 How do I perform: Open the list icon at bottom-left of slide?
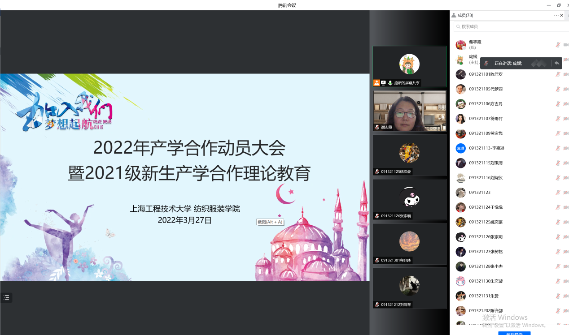tap(6, 298)
